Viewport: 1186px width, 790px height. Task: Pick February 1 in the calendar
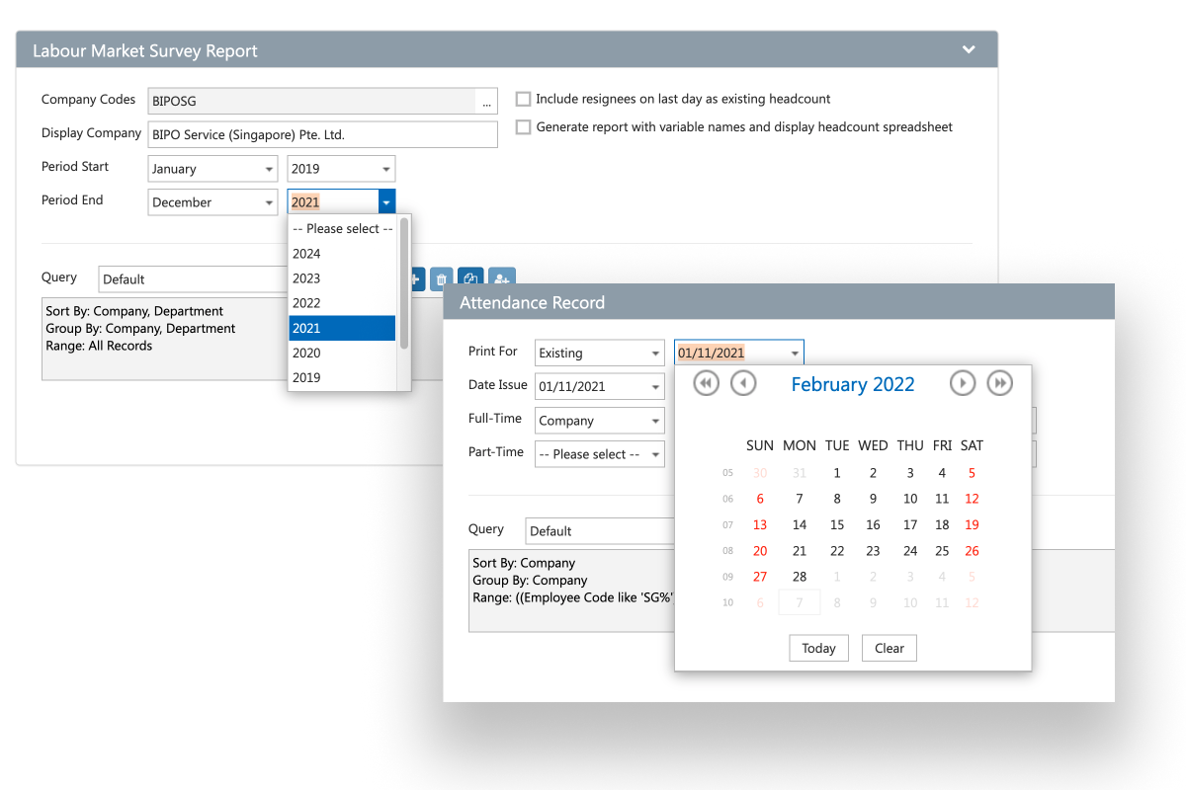point(837,473)
